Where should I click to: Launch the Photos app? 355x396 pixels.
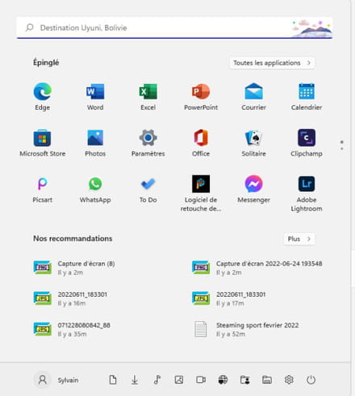point(95,144)
